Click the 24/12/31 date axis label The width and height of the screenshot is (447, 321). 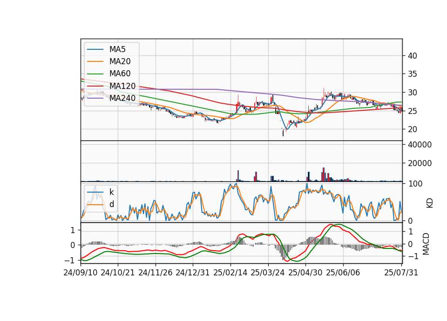[x=193, y=273]
